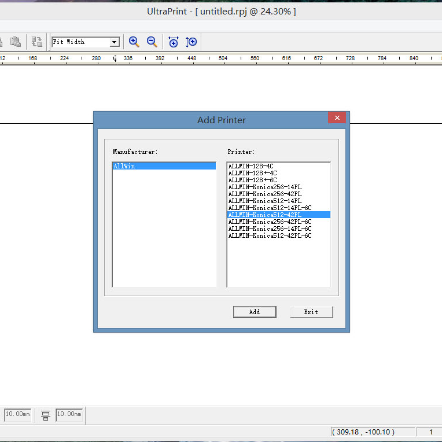
Task: Select ALLWIN-128-4C printer
Action: [x=251, y=166]
